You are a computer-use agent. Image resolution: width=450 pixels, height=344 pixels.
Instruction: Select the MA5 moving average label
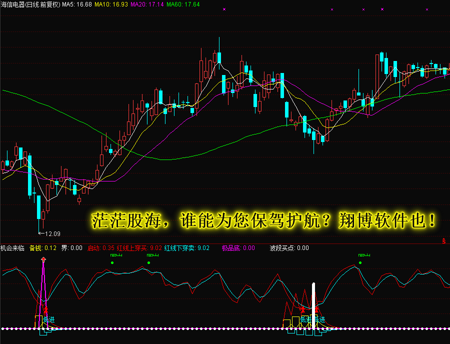tap(77, 4)
